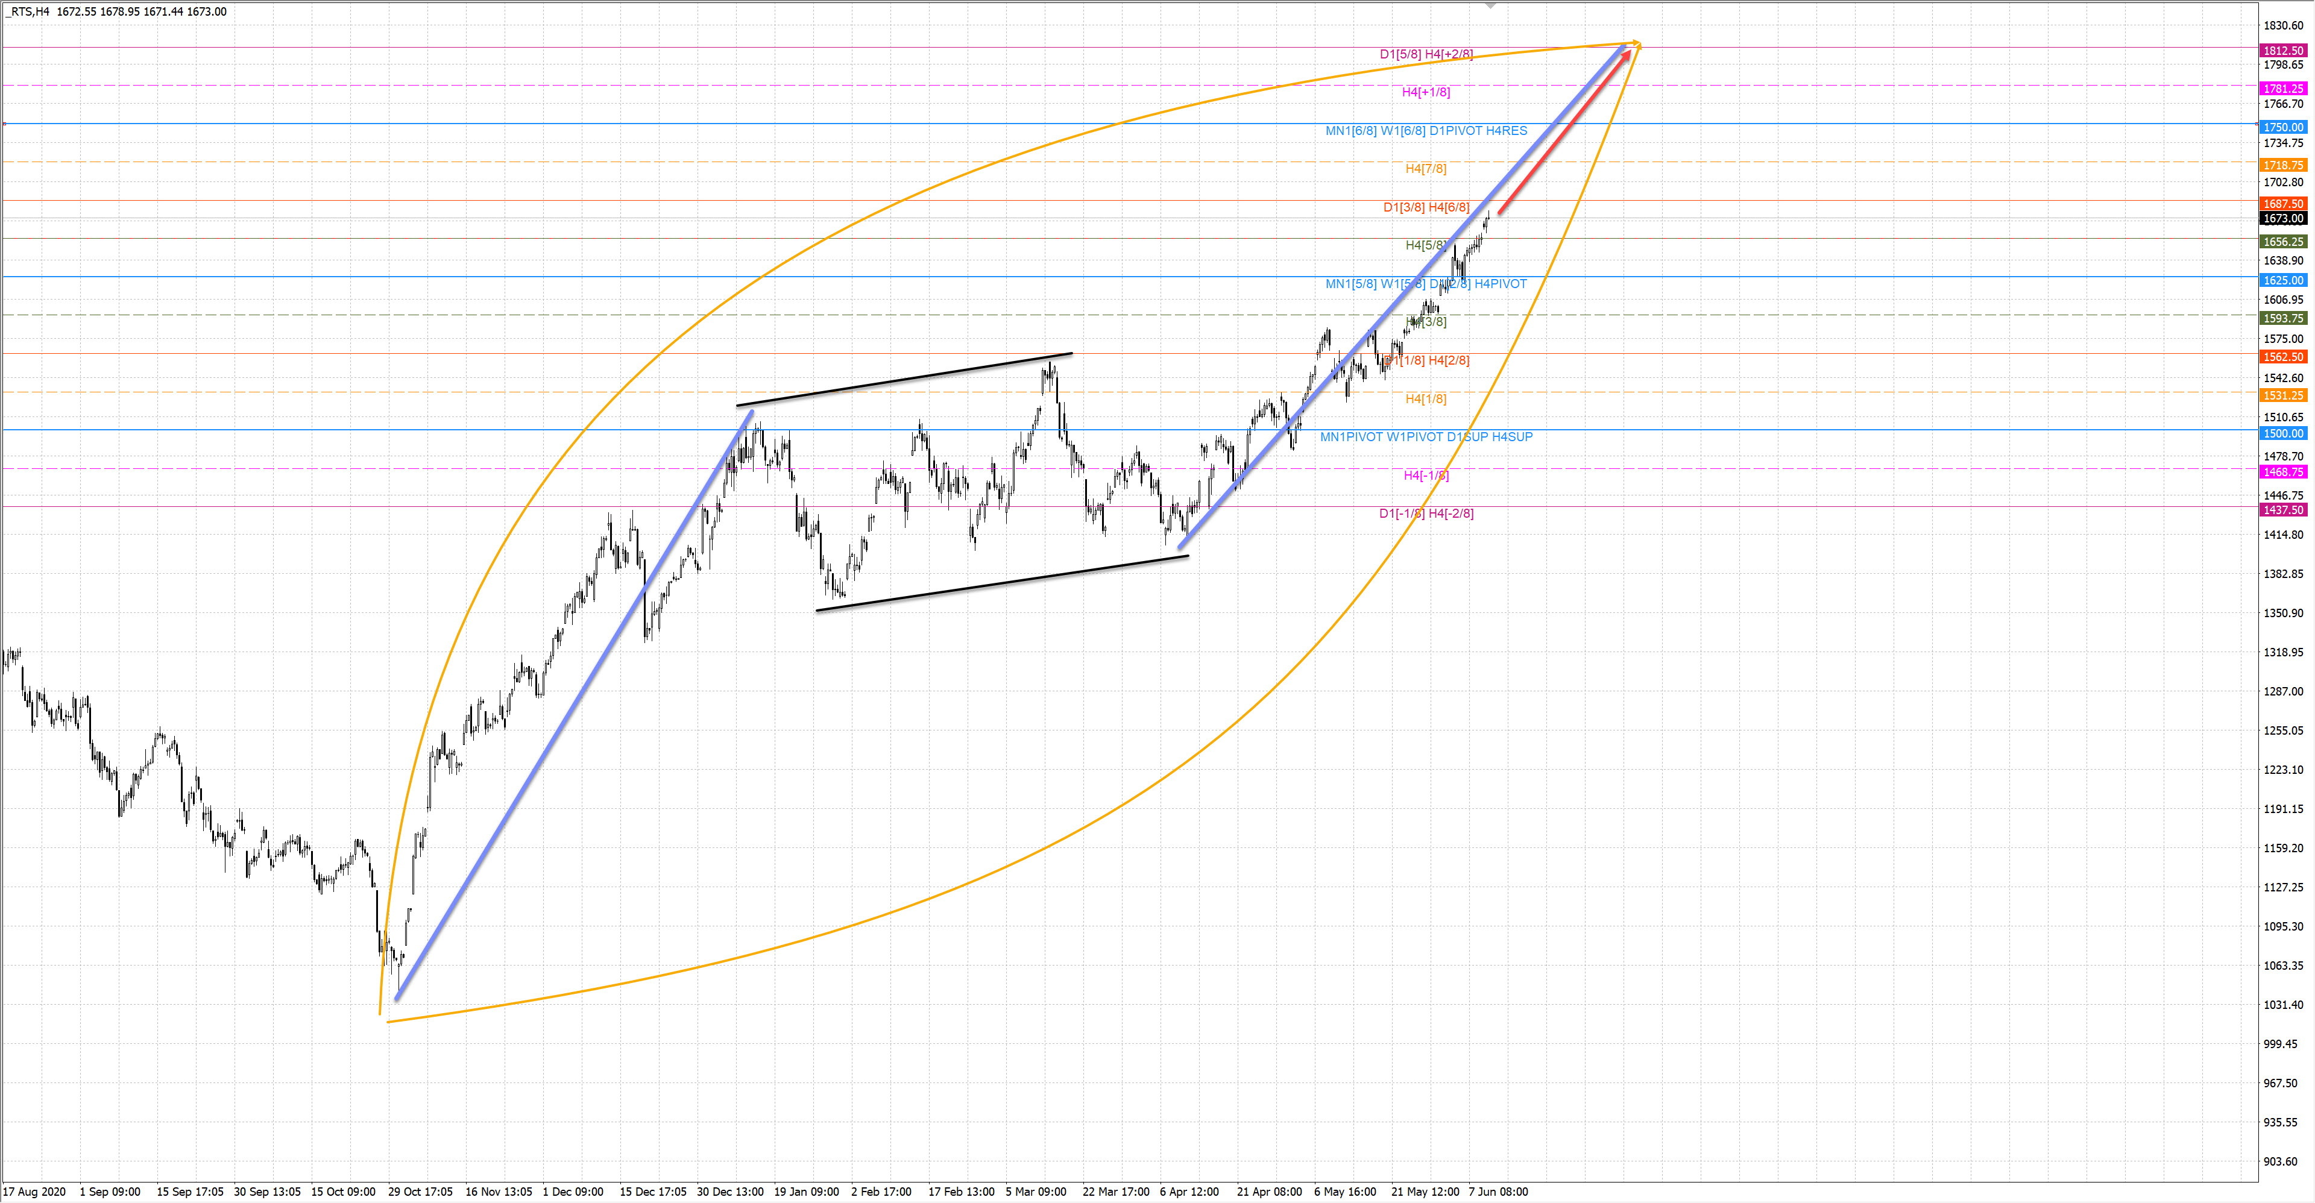Click the 1437.50 price tag
The width and height of the screenshot is (2315, 1203).
2282,509
